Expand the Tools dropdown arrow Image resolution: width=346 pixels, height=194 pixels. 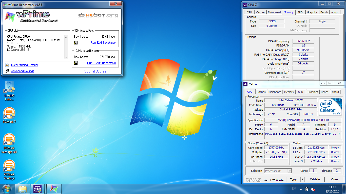tap(302, 179)
